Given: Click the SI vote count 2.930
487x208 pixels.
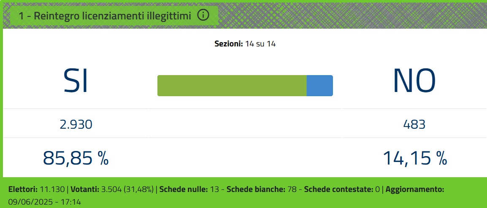Looking at the screenshot, I should [x=76, y=125].
